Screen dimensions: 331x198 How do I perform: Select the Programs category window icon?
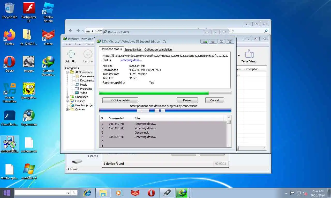point(77,89)
